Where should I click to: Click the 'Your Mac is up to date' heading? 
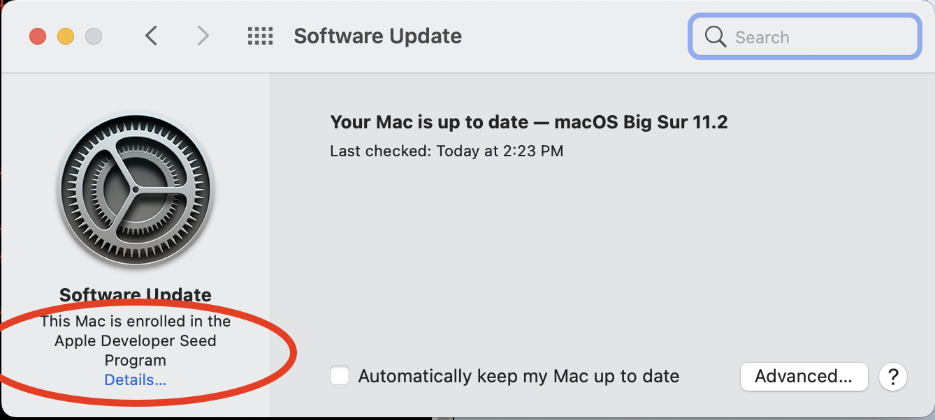point(428,123)
